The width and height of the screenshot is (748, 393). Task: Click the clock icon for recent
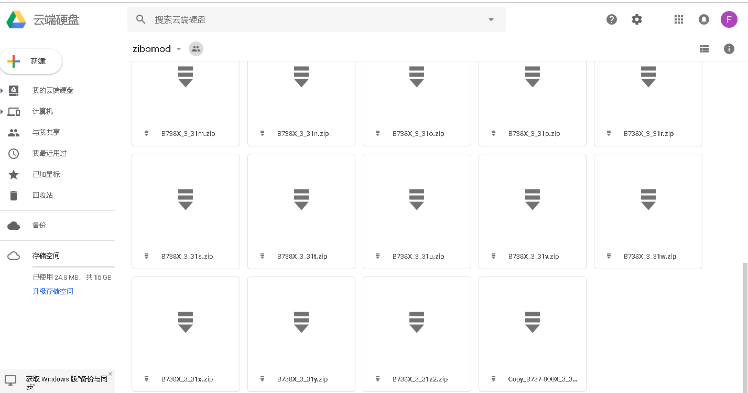(x=14, y=153)
